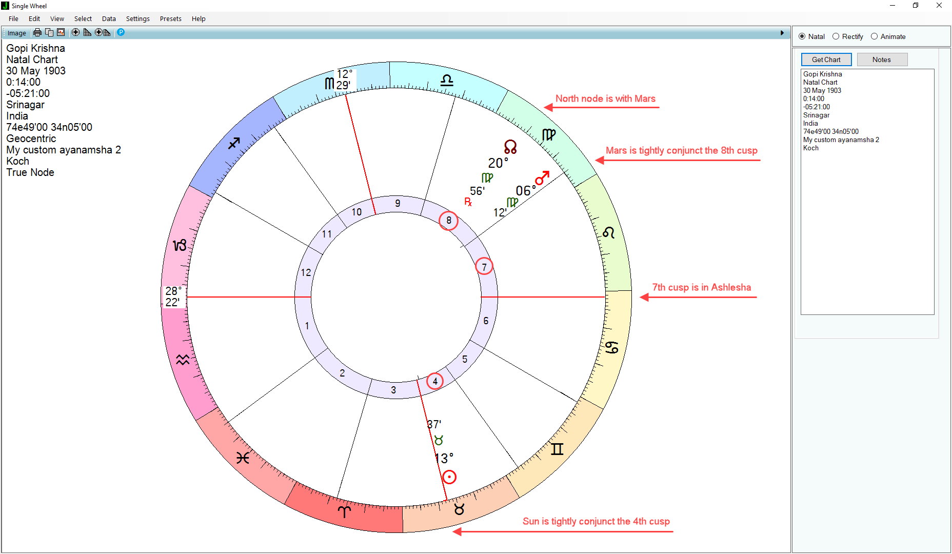Click the Copy pages icon
952x554 pixels.
(x=49, y=33)
